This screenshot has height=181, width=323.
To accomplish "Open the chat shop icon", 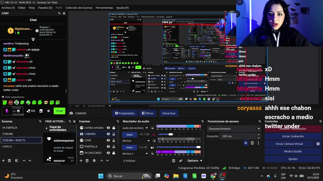I will click(x=41, y=111).
